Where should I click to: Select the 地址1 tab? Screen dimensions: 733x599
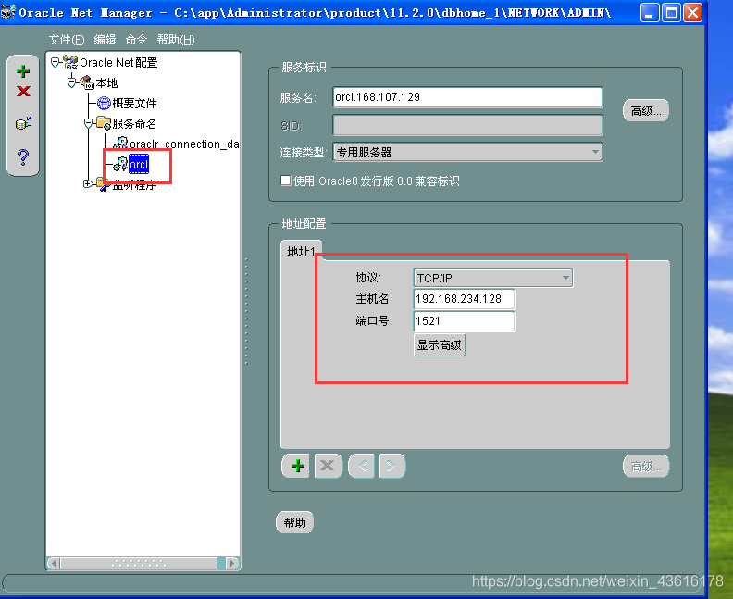click(x=301, y=252)
